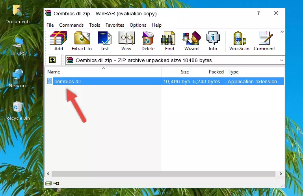This screenshot has height=196, width=303.
Task: Click the Delete toolbar icon
Action: pyautogui.click(x=148, y=41)
